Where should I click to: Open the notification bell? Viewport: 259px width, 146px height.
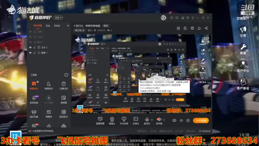pyautogui.click(x=199, y=28)
